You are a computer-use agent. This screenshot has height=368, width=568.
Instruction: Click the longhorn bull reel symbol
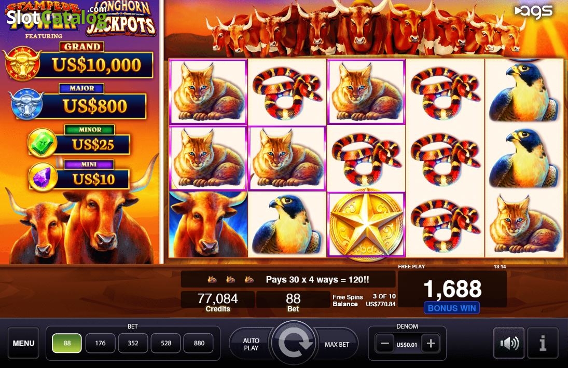coord(209,224)
